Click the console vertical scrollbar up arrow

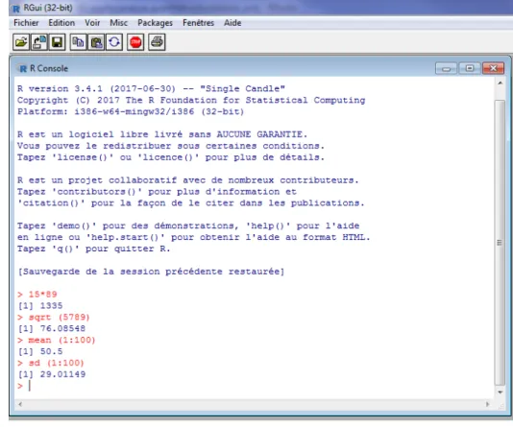[500, 83]
